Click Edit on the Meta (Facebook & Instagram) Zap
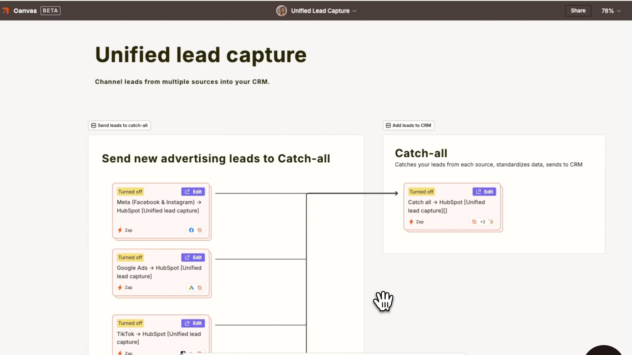The height and width of the screenshot is (355, 632). (x=193, y=192)
